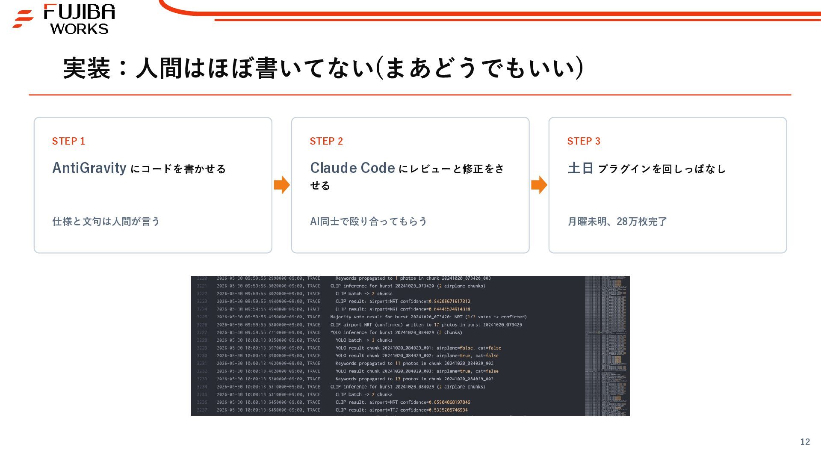Click the STEP 3 label
This screenshot has height=462, width=821.
pos(584,141)
